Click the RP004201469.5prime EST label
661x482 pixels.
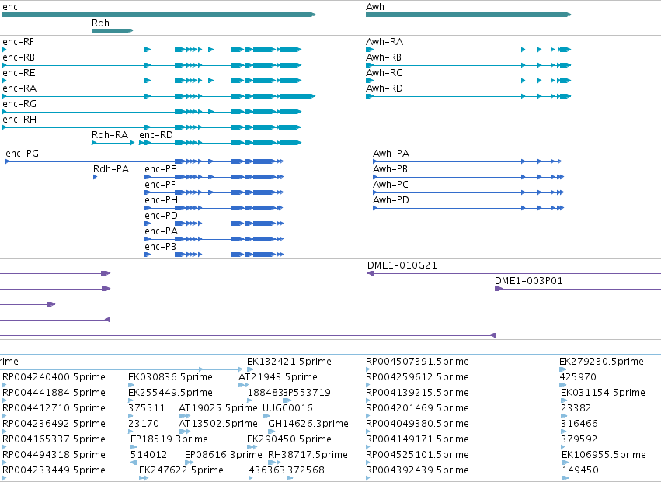(x=417, y=408)
